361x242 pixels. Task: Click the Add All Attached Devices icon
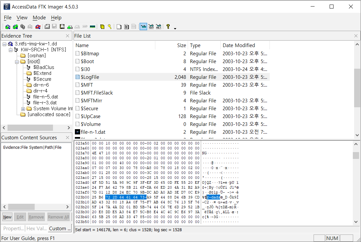[15, 27]
